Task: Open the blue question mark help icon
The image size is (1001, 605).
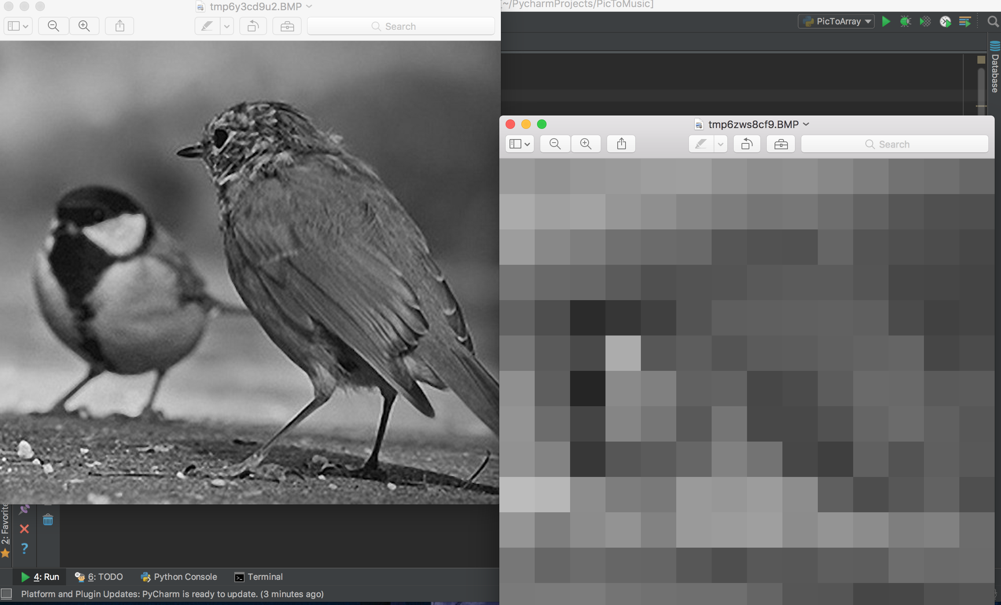Action: click(24, 548)
